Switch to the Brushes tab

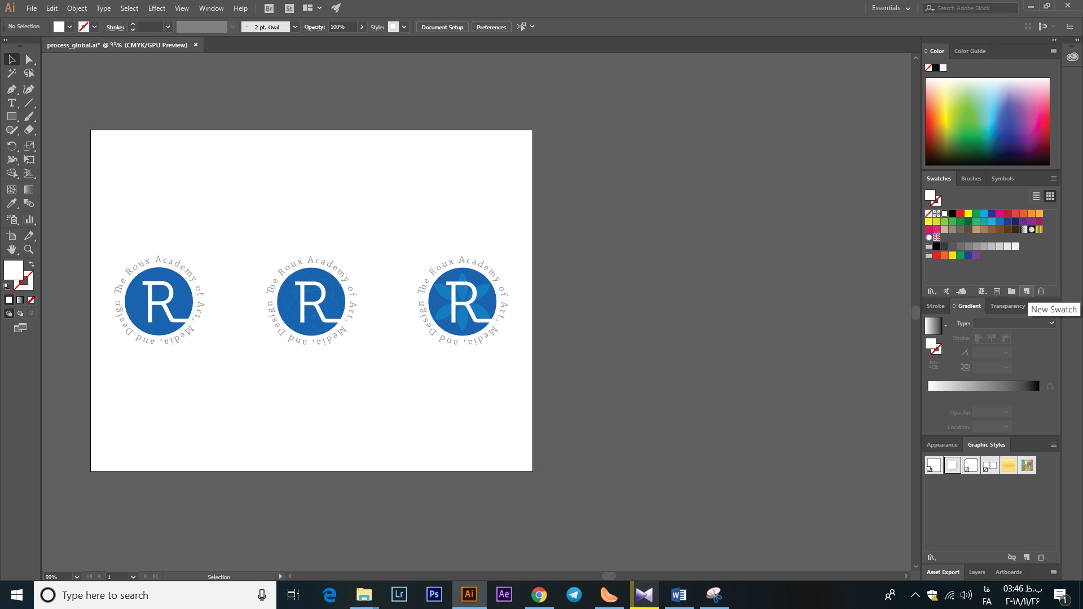click(x=971, y=179)
